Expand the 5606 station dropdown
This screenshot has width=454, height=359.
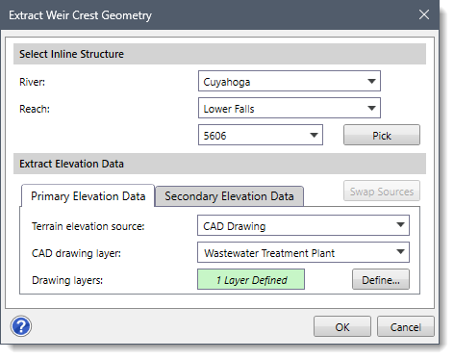(x=261, y=135)
